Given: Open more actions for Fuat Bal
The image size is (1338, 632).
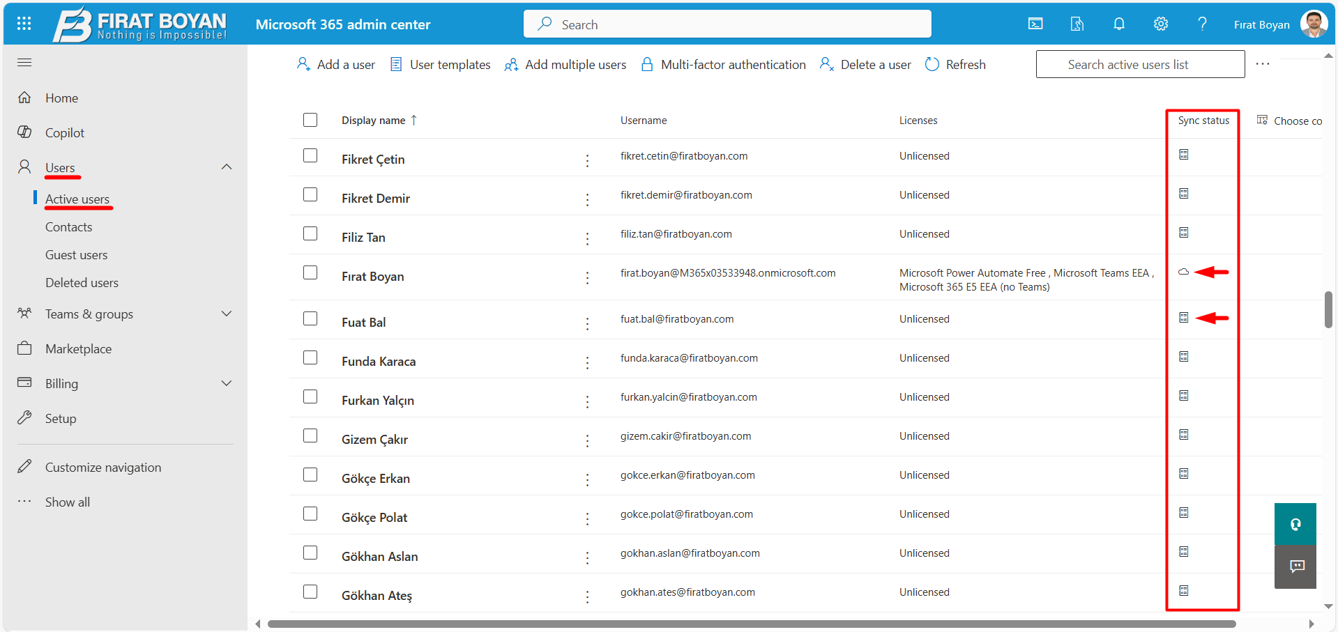Looking at the screenshot, I should [588, 324].
